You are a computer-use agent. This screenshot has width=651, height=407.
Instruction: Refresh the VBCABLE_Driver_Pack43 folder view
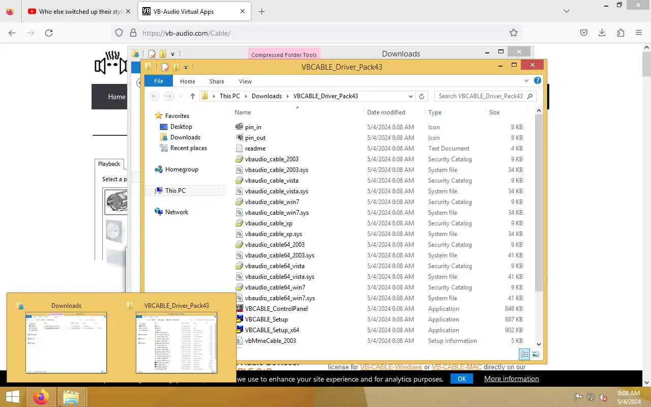tap(421, 96)
